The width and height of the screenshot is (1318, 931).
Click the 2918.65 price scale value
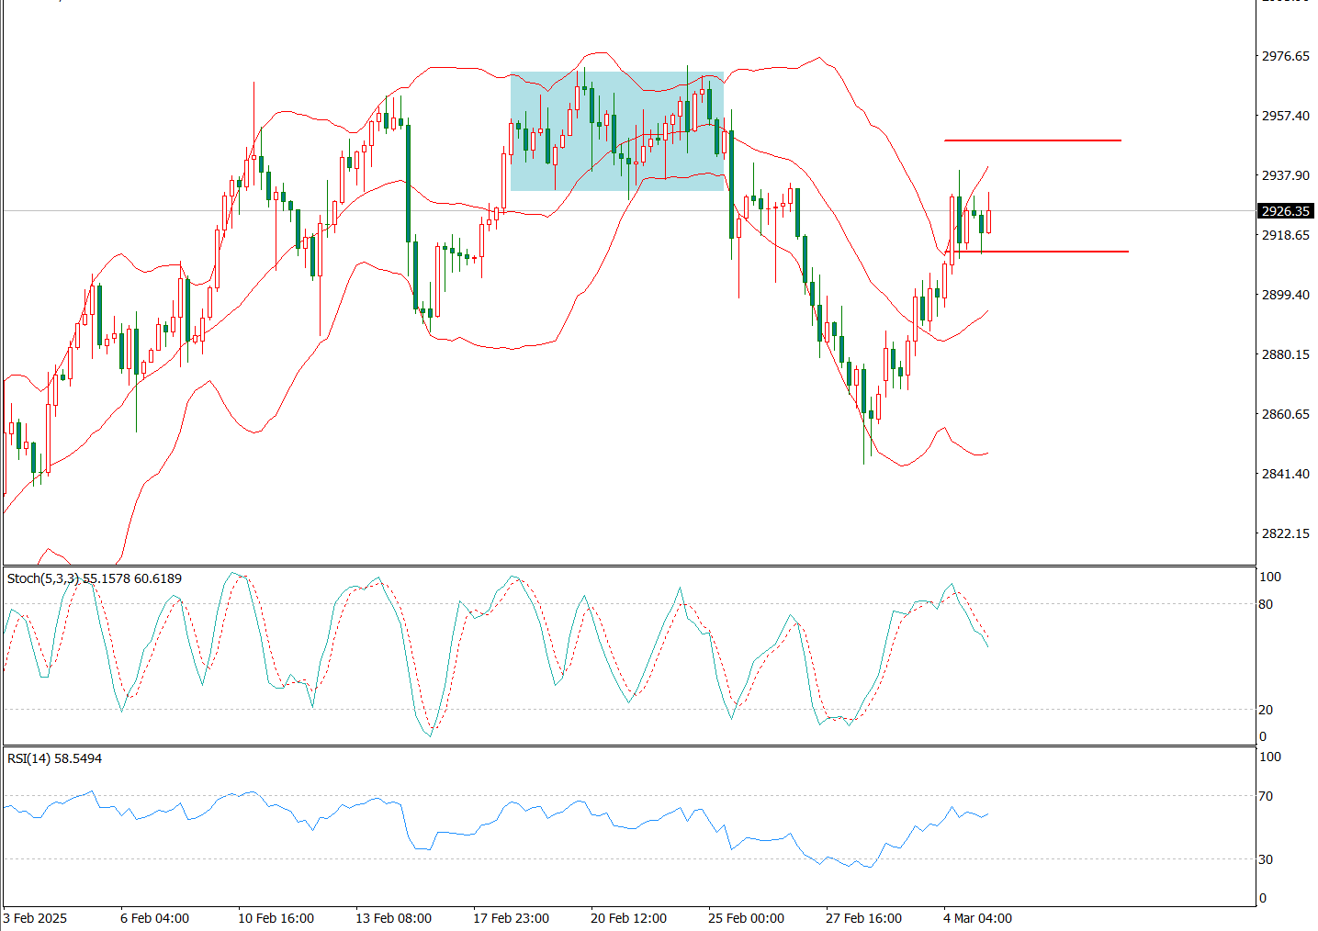1286,235
